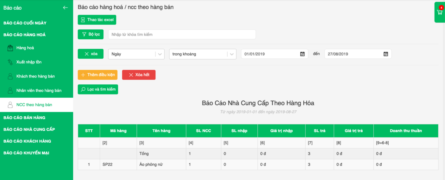Viewport: 445px width, 180px height.
Task: Open BÁO CÁO CUỐI NGÀY menu
Action: [x=25, y=23]
